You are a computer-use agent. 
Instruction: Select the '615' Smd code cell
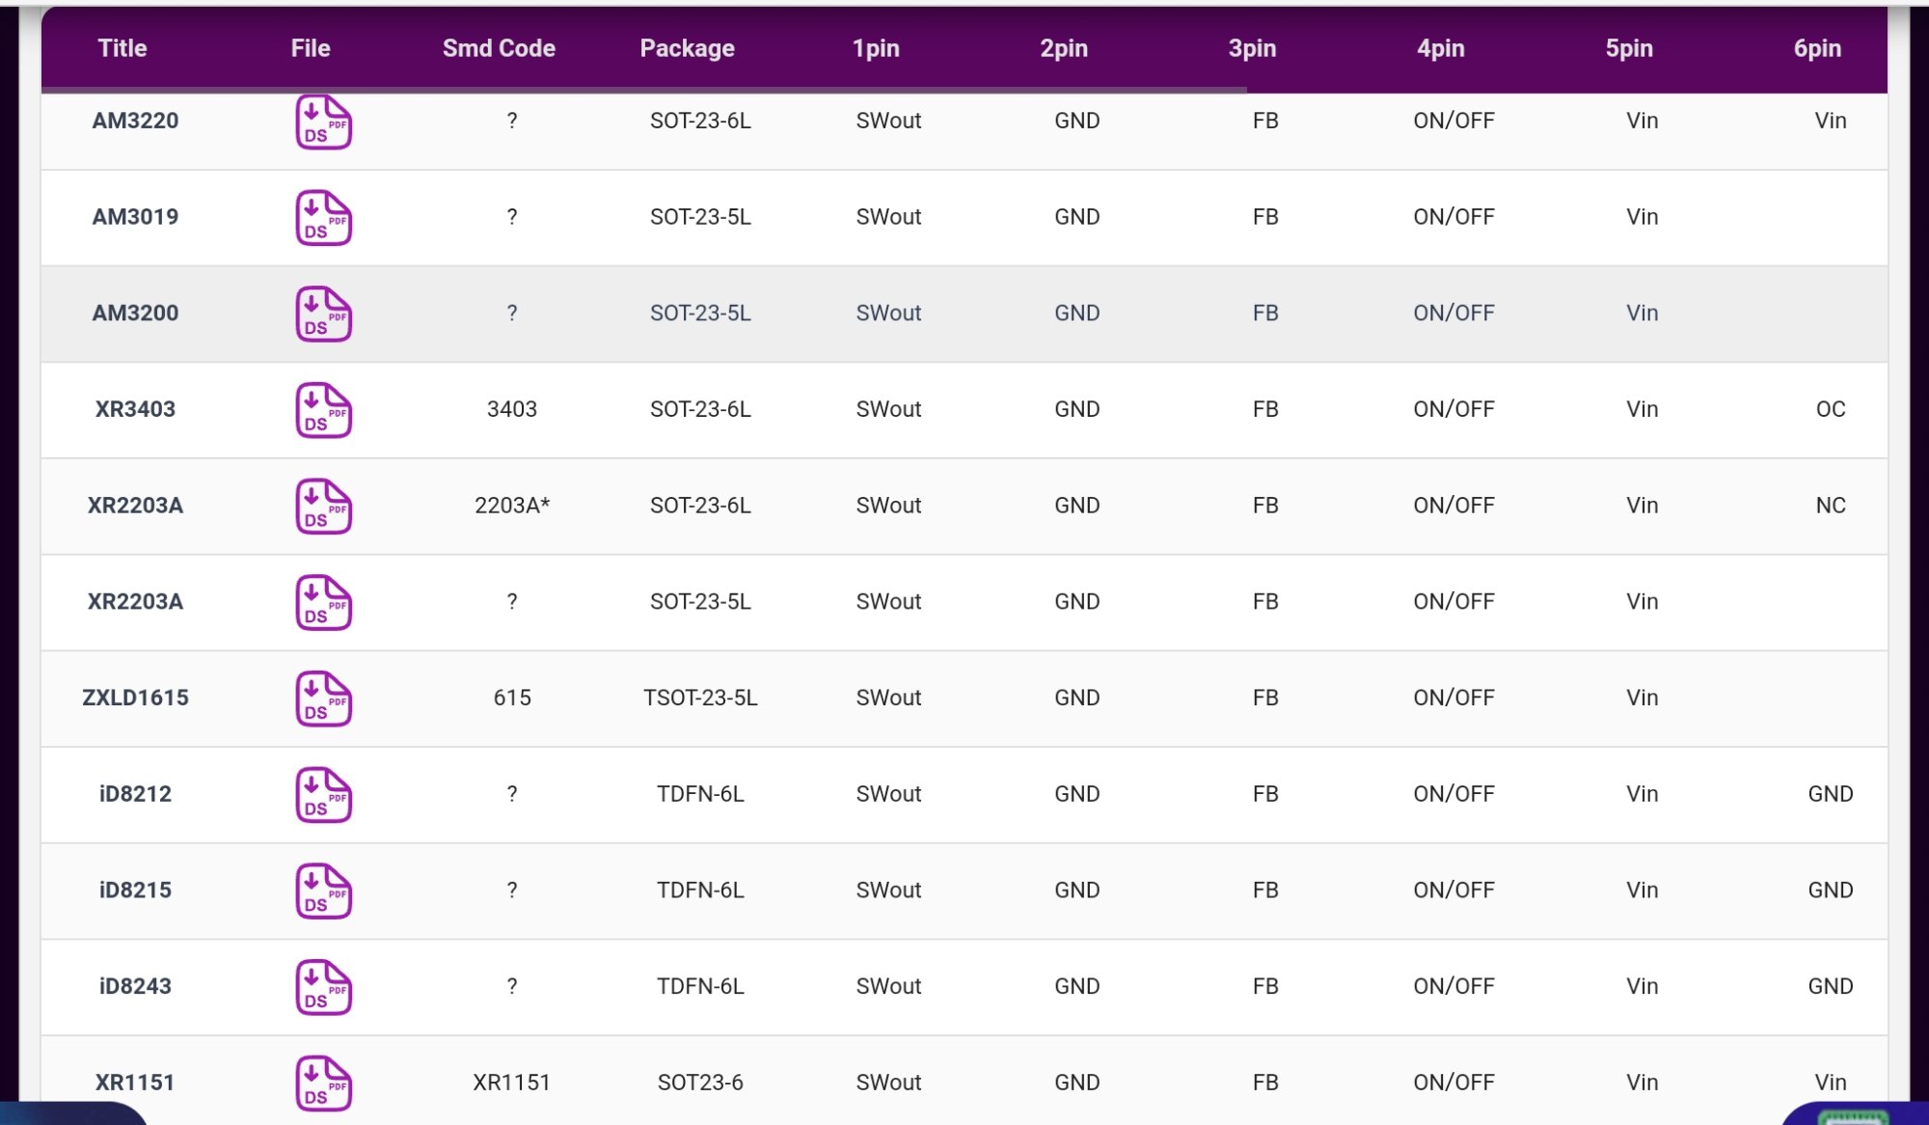[x=512, y=698]
